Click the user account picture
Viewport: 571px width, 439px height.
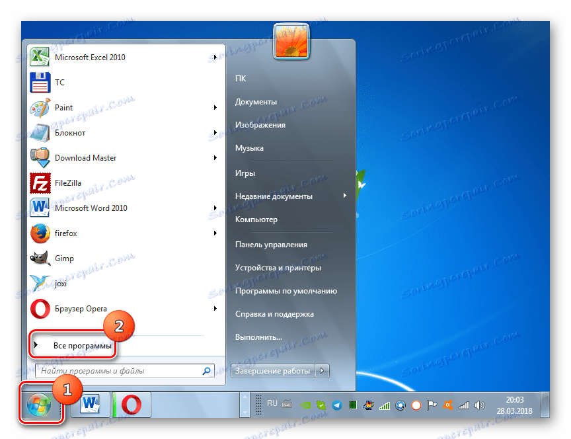coord(291,41)
